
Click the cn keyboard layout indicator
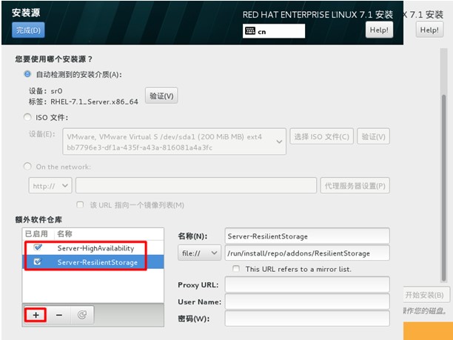pos(273,31)
